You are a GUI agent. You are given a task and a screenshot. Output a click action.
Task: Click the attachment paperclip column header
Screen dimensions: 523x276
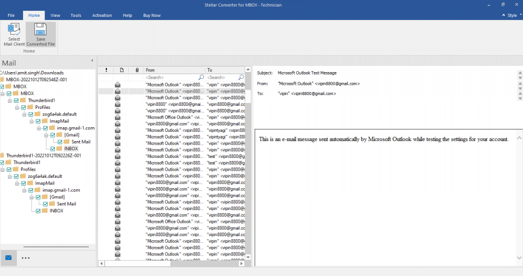click(x=137, y=70)
